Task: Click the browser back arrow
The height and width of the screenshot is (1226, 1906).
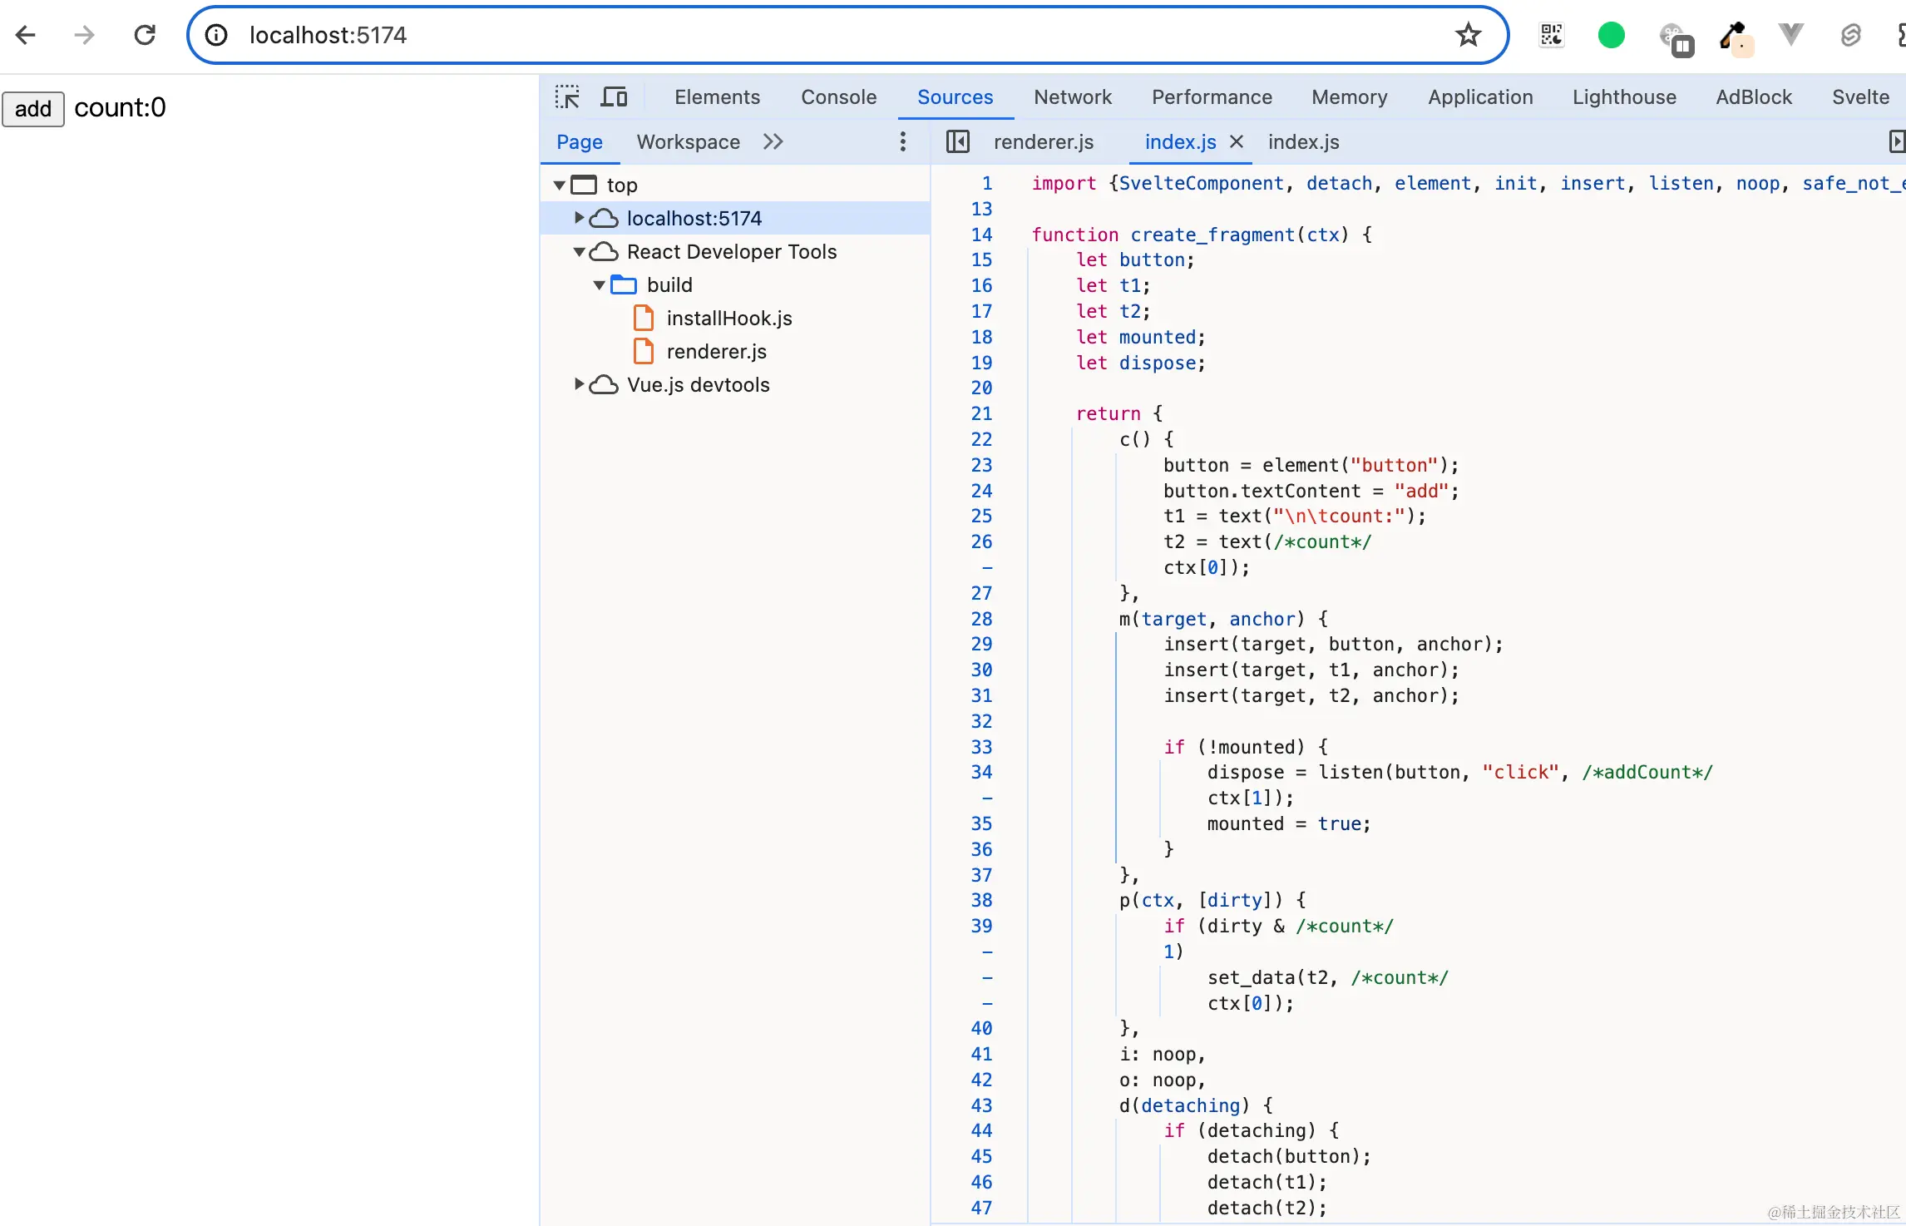Action: point(26,35)
